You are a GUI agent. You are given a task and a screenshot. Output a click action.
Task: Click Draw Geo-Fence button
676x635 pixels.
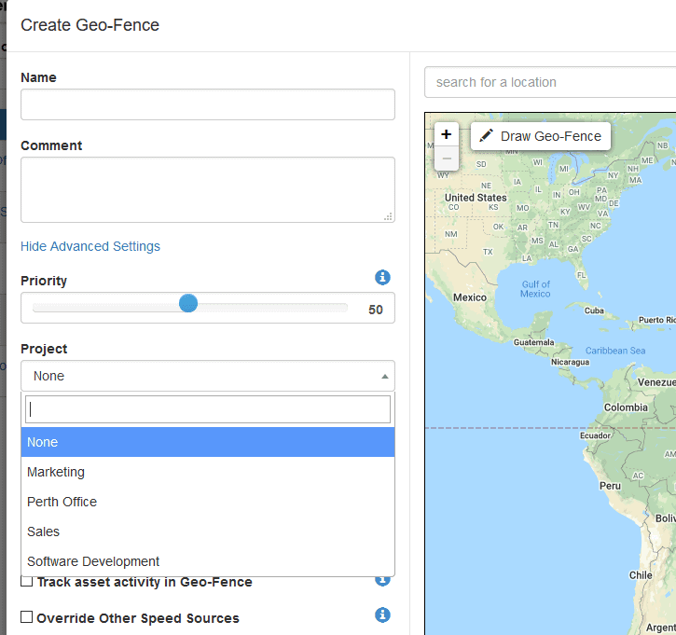pyautogui.click(x=541, y=136)
